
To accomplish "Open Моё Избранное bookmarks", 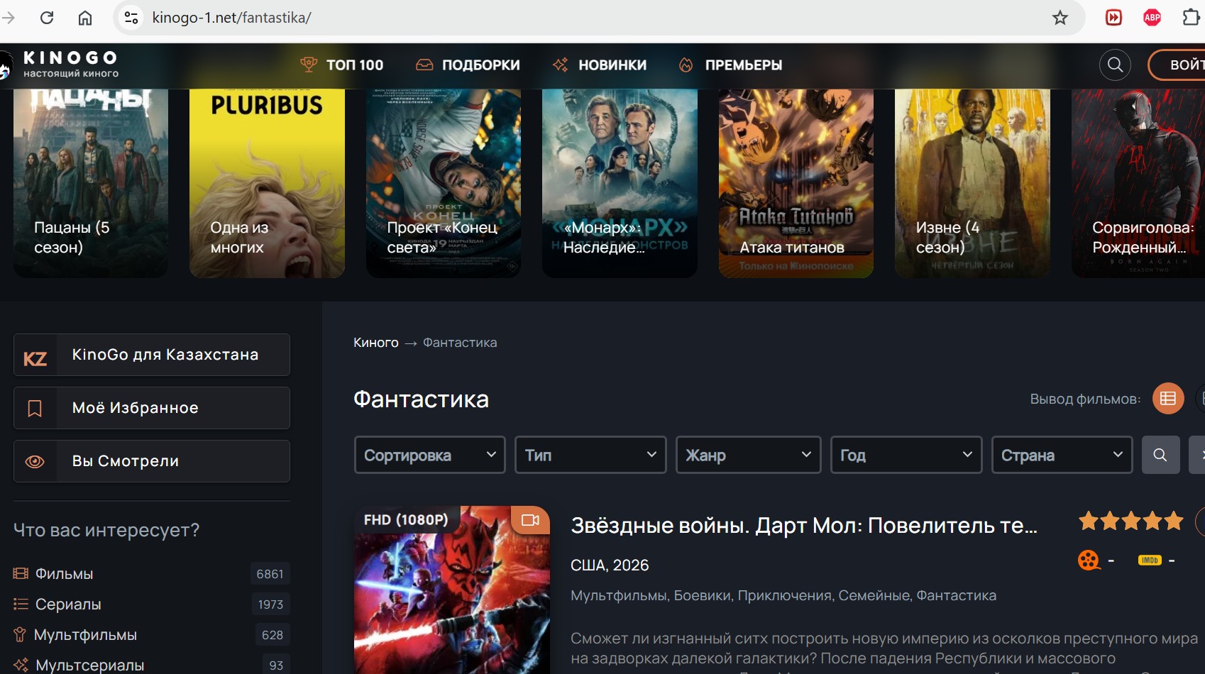I will [x=152, y=408].
